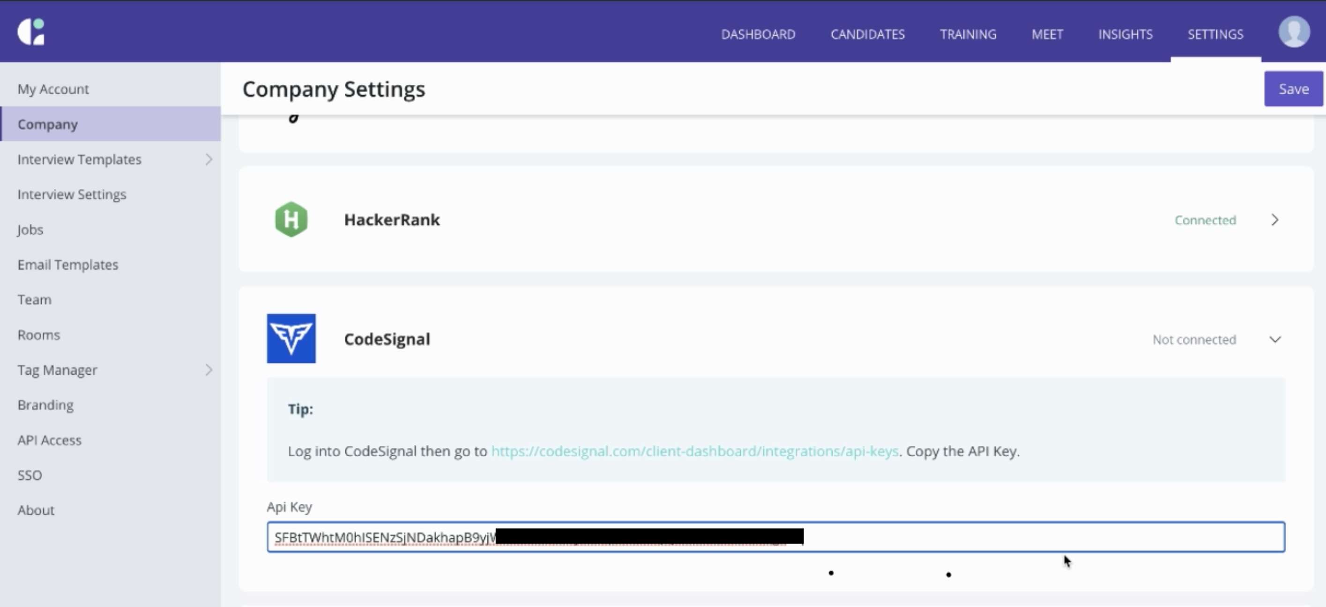The image size is (1326, 607).
Task: Open the MEET section
Action: pos(1047,34)
